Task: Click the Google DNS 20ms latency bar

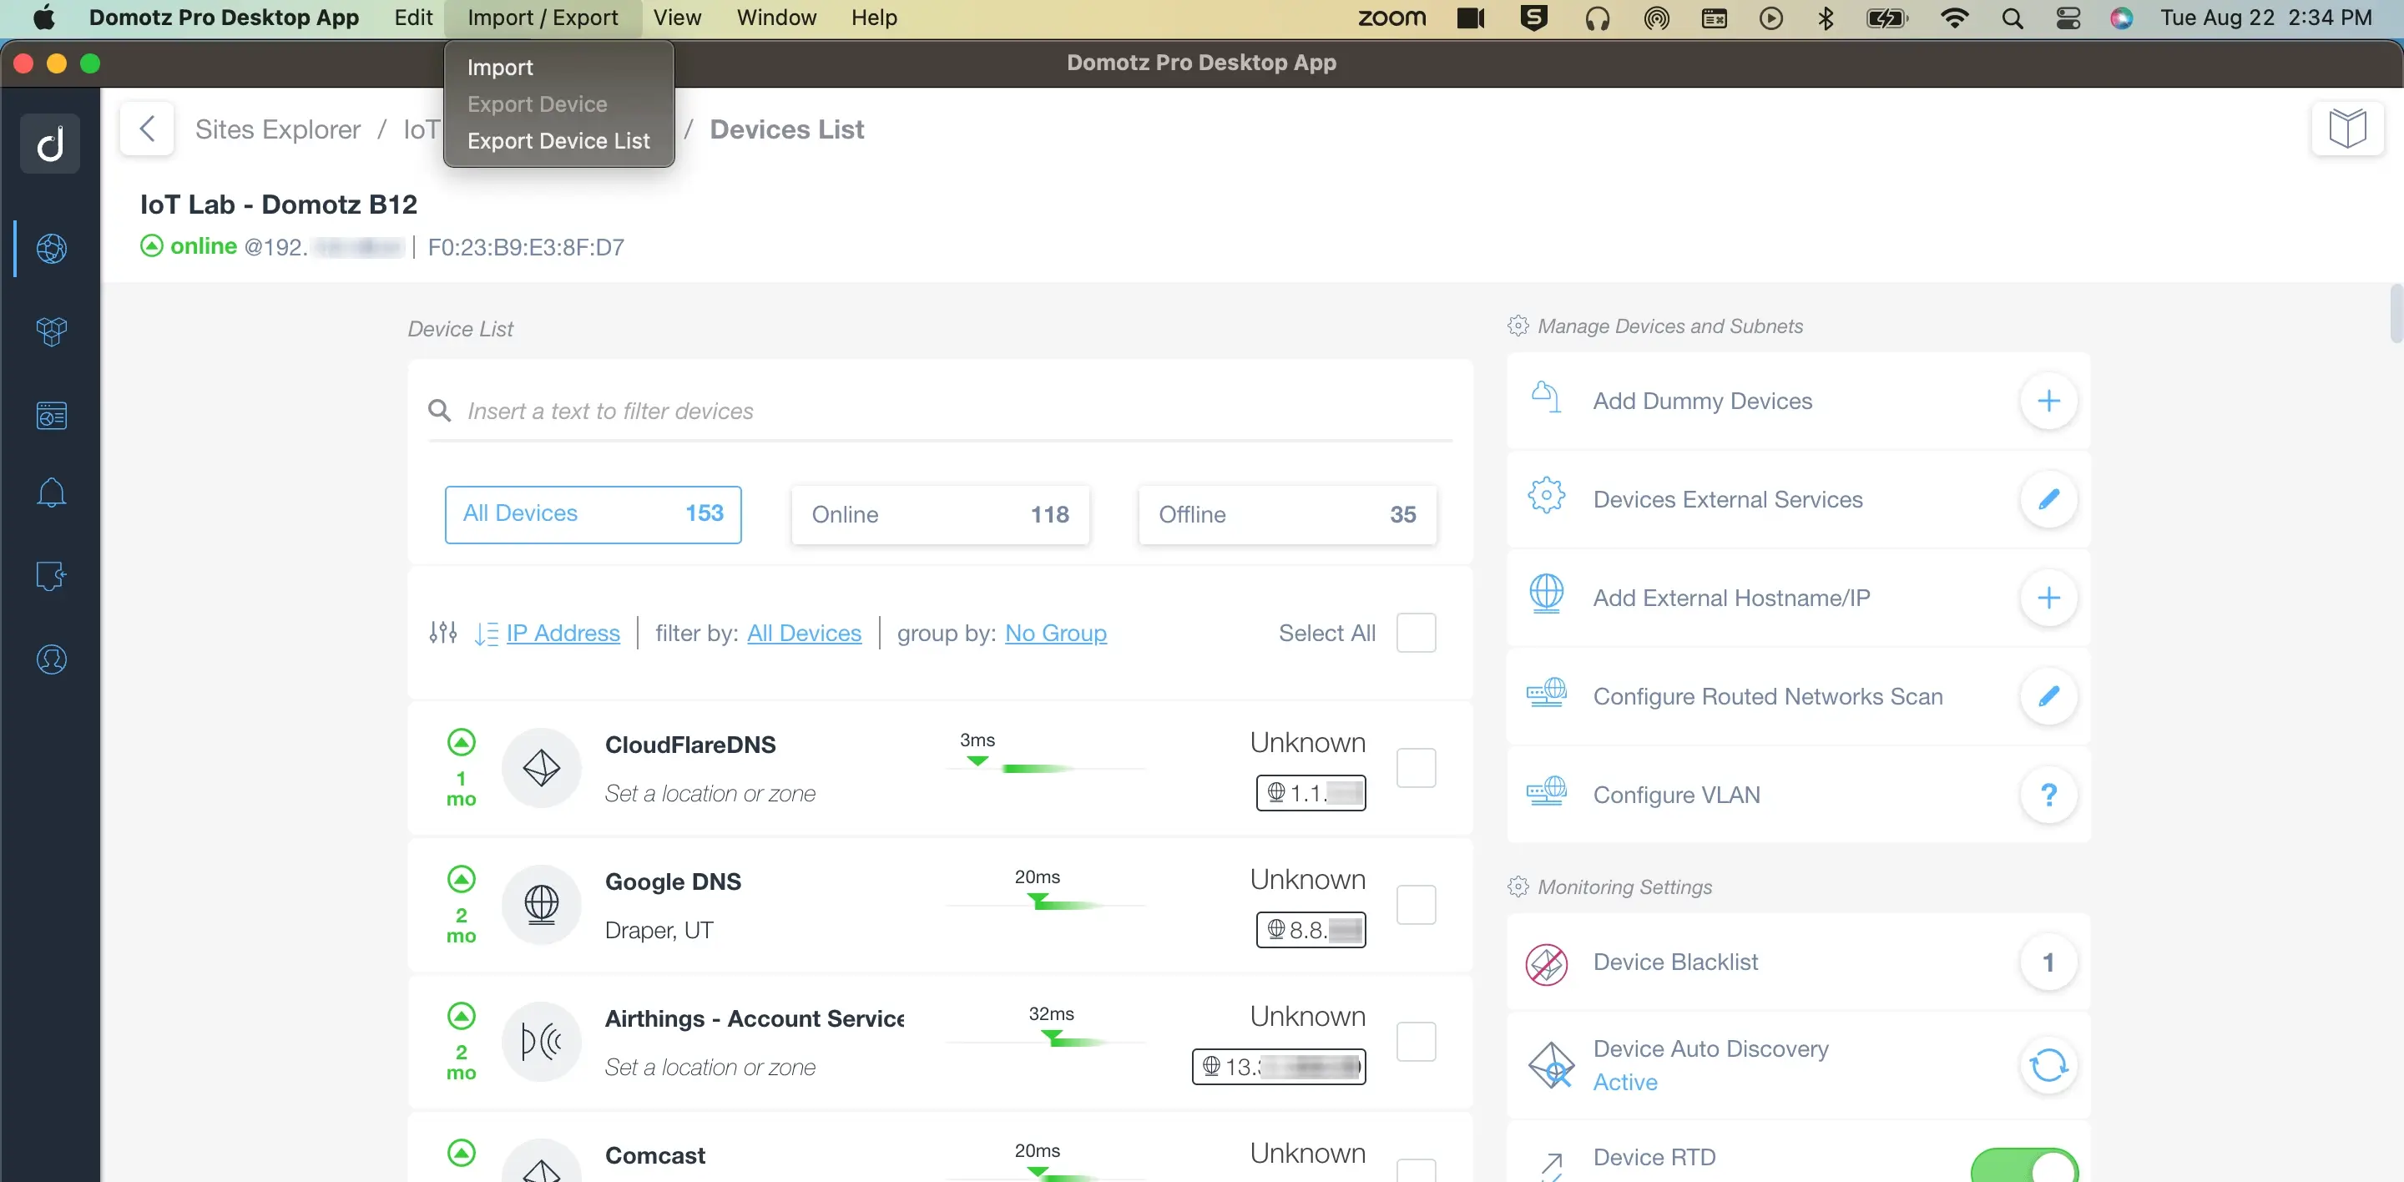Action: click(1045, 904)
